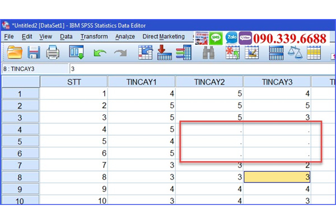Click the Weight cases scales icon
This screenshot has width=336, height=224.
click(295, 53)
